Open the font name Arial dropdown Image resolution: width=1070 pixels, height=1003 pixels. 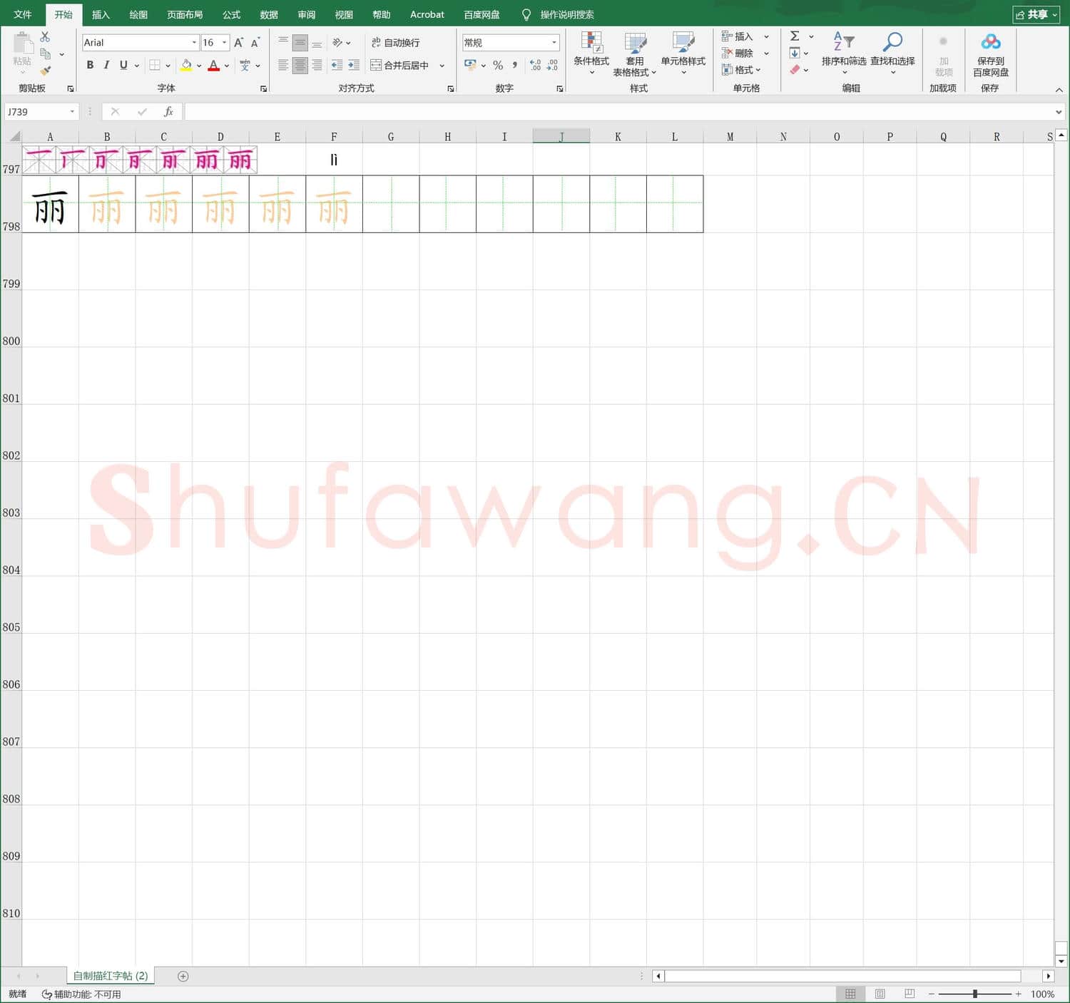(194, 43)
